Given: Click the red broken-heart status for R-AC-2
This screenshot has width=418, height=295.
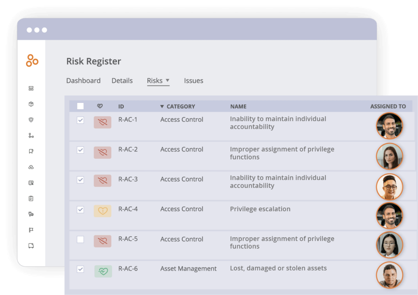Looking at the screenshot, I should (x=102, y=152).
